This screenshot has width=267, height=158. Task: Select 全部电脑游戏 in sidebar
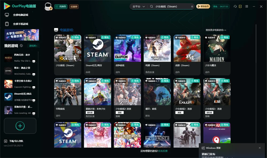click(21, 15)
